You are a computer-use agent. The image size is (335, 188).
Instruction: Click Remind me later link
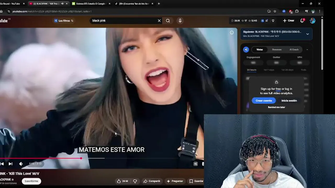[x=276, y=107]
